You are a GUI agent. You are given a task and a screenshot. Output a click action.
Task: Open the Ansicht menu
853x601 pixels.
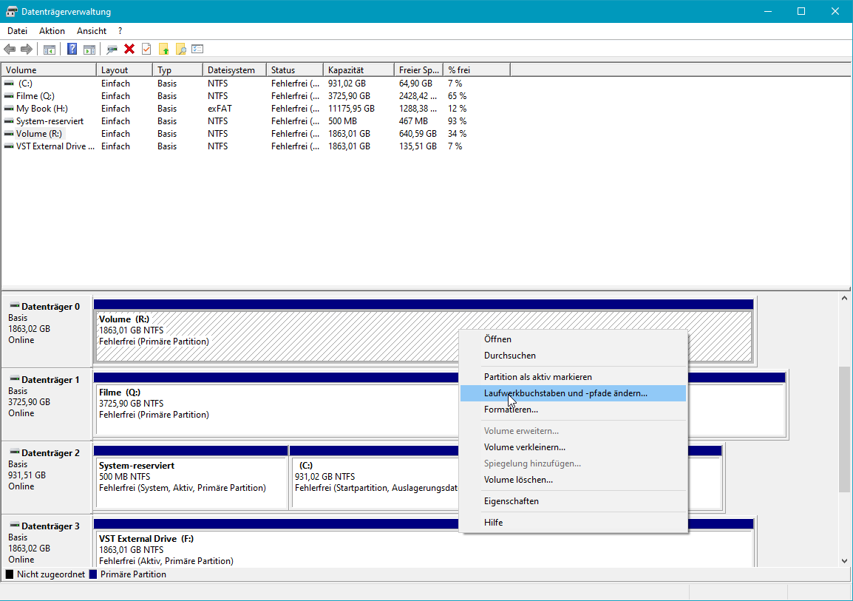pyautogui.click(x=92, y=31)
